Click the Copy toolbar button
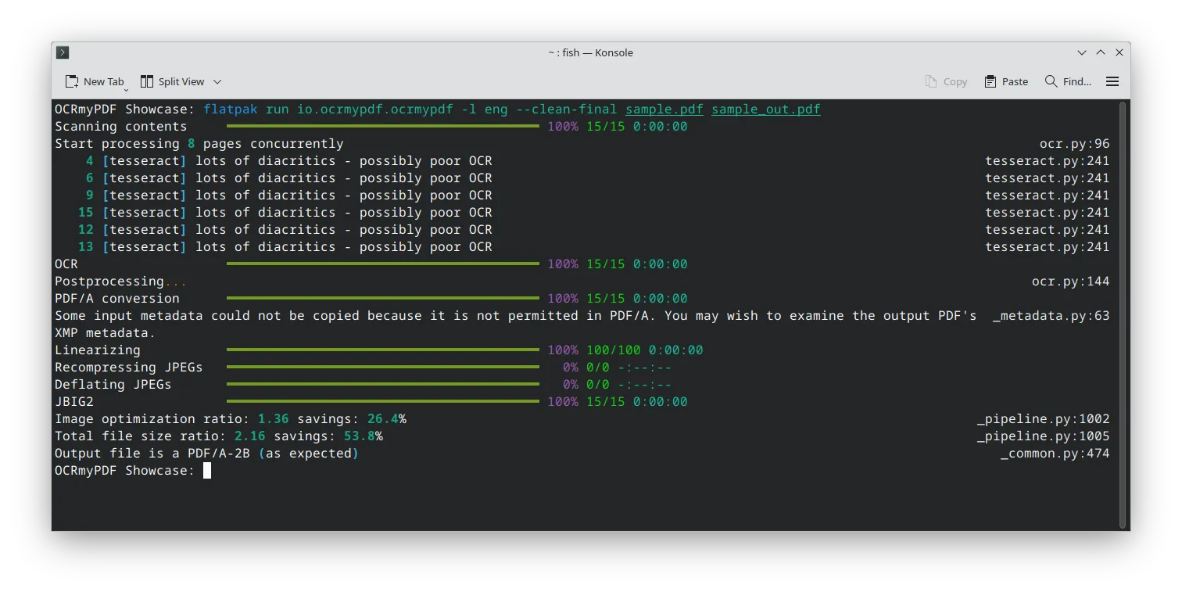 pyautogui.click(x=947, y=81)
